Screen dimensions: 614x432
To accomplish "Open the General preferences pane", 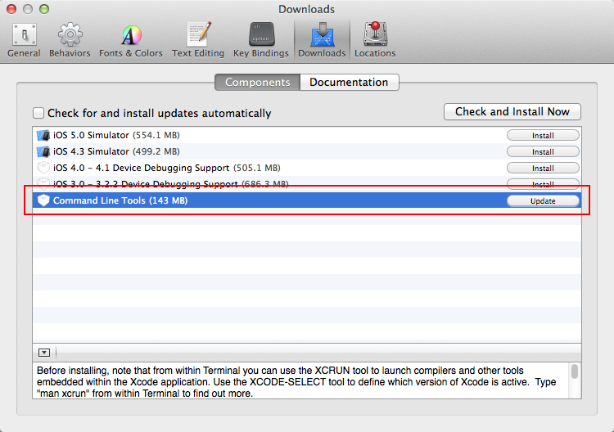I will (24, 40).
